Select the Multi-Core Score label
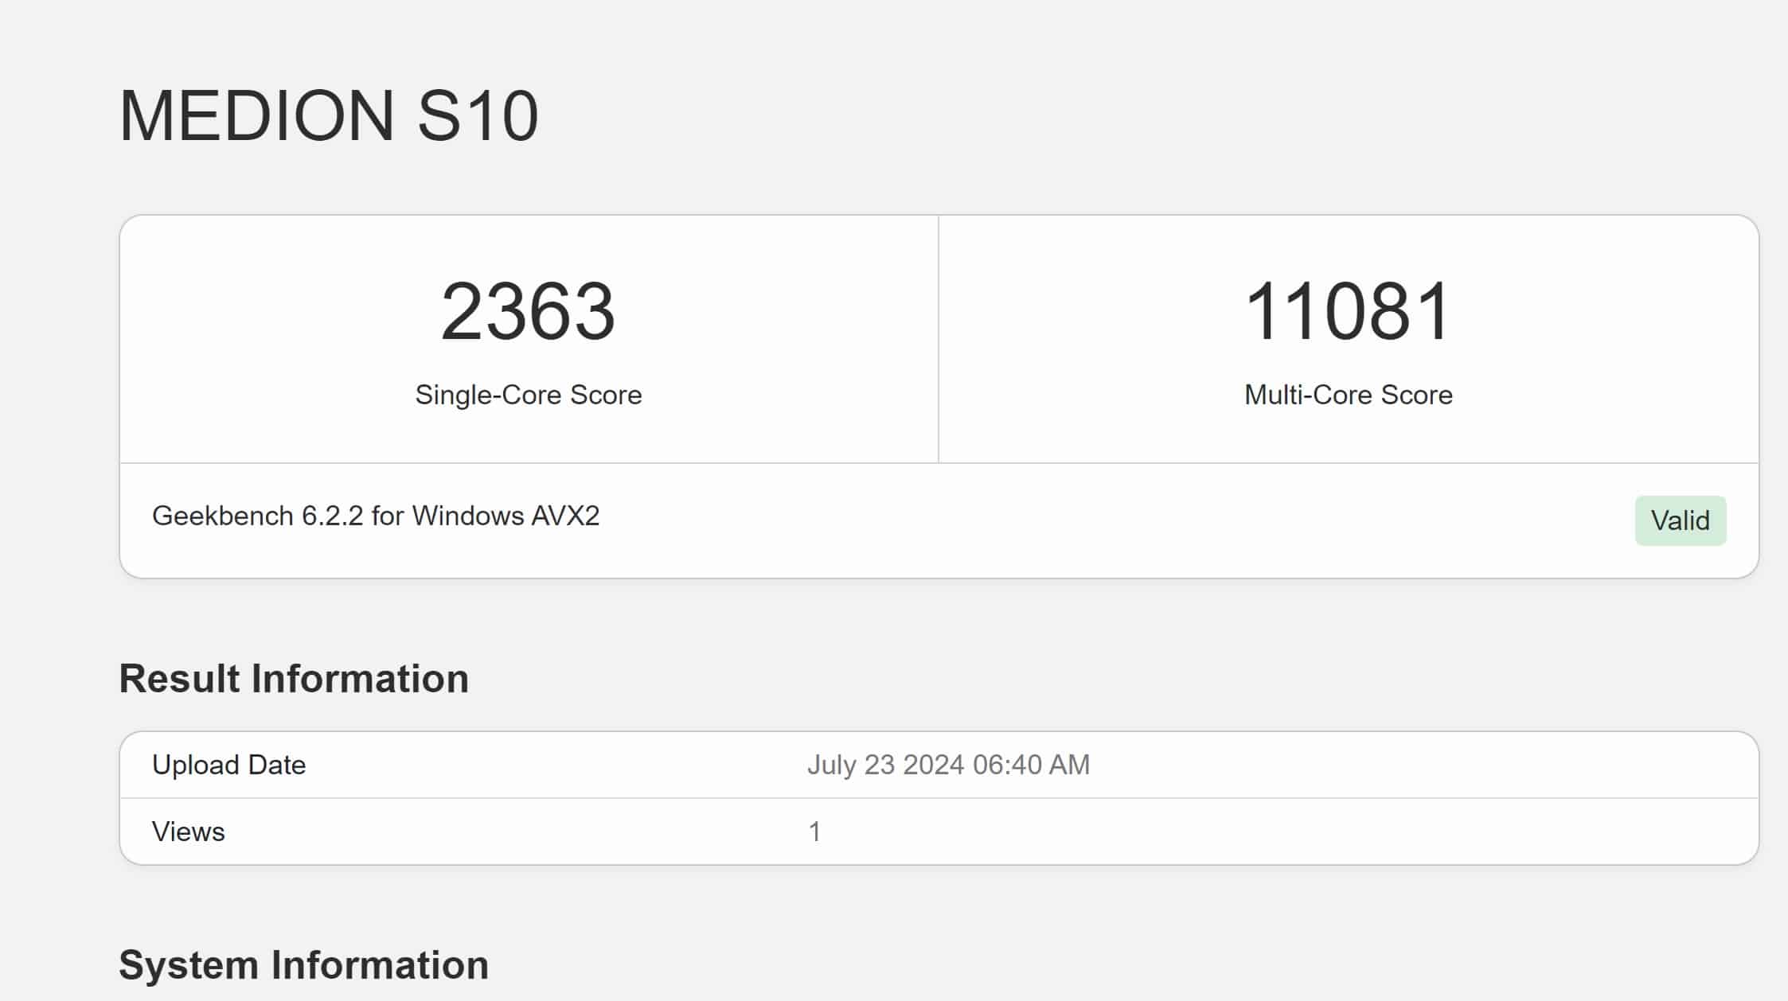 click(1348, 395)
